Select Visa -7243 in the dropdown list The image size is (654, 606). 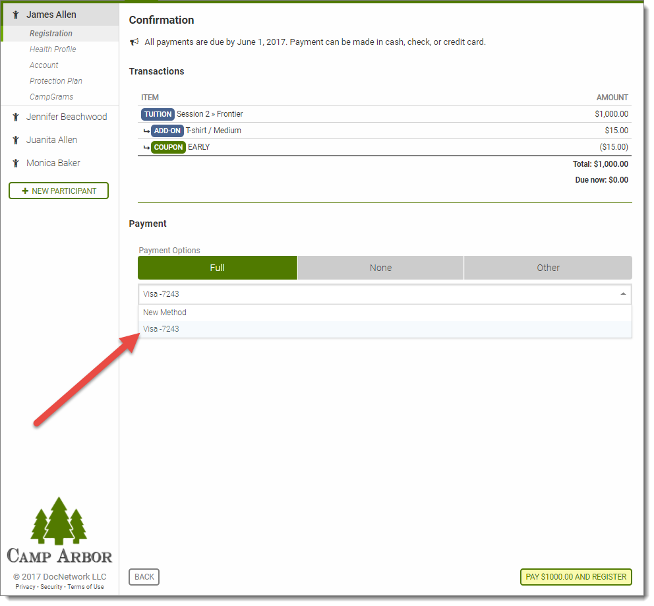[162, 329]
